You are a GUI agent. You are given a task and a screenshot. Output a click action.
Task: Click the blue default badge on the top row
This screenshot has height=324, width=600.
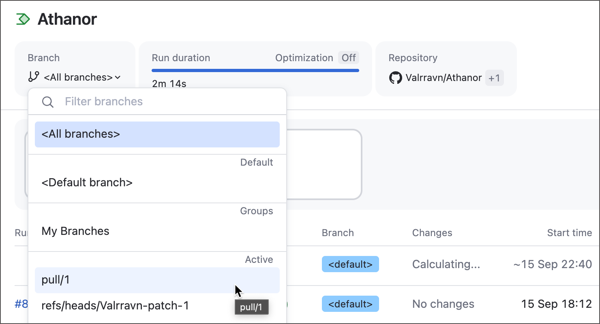[350, 264]
